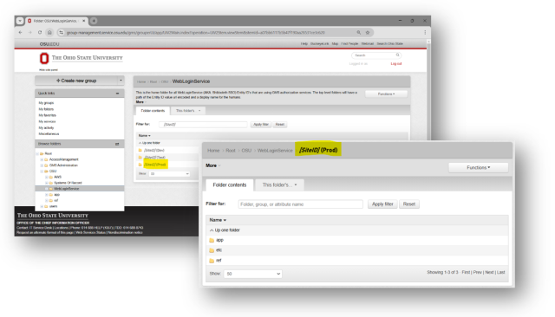Open My activity quick link
This screenshot has width=555, height=317.
pyautogui.click(x=46, y=128)
